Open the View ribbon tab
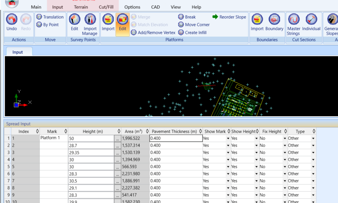338x203 pixels. (x=176, y=7)
